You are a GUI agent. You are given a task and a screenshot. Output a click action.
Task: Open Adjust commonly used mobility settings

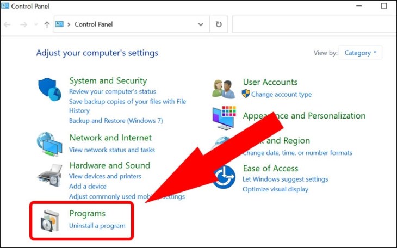click(x=127, y=196)
